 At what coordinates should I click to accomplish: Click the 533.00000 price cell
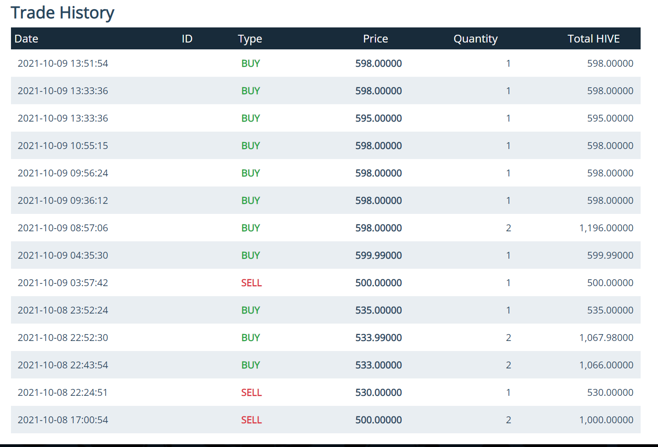point(378,365)
